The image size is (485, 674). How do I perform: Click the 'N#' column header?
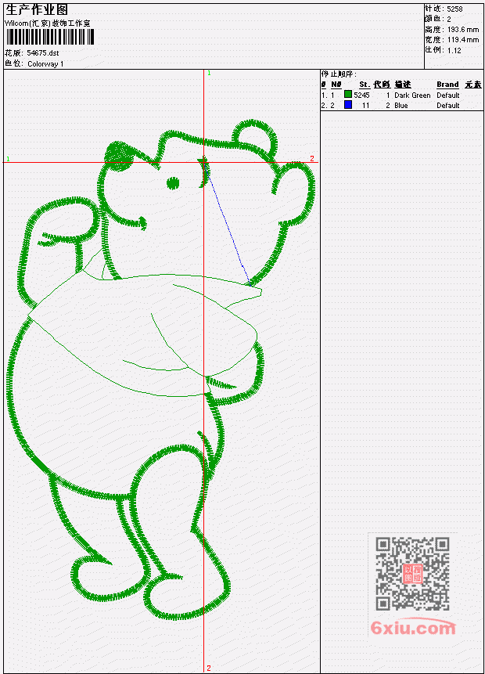click(336, 85)
